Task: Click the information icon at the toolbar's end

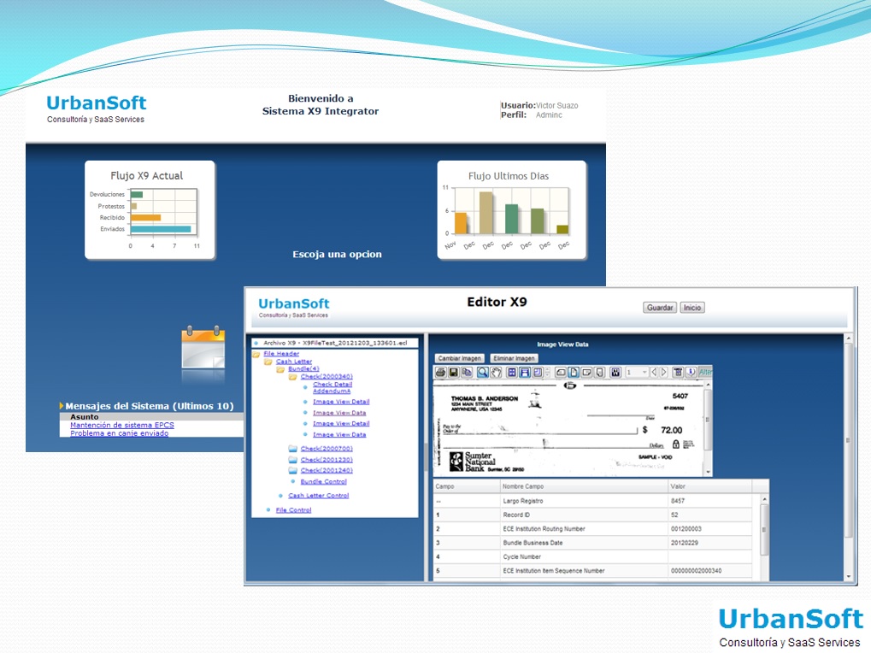Action: (x=689, y=374)
